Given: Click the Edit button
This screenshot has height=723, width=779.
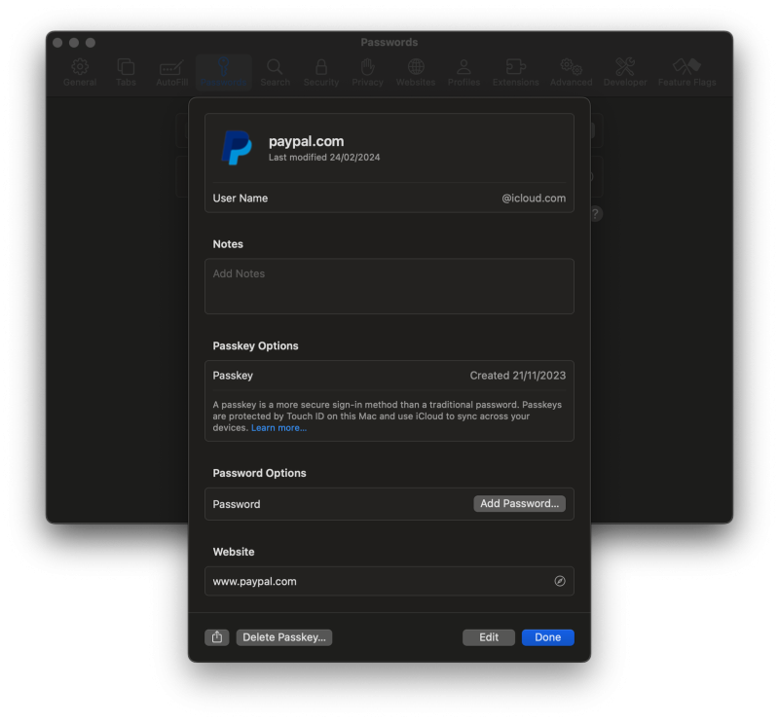Looking at the screenshot, I should pos(489,637).
